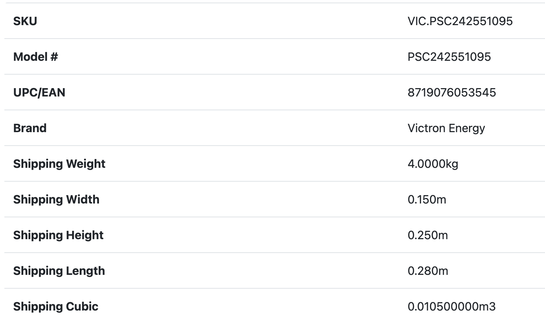Click the word Energy in the brand value

(x=467, y=128)
